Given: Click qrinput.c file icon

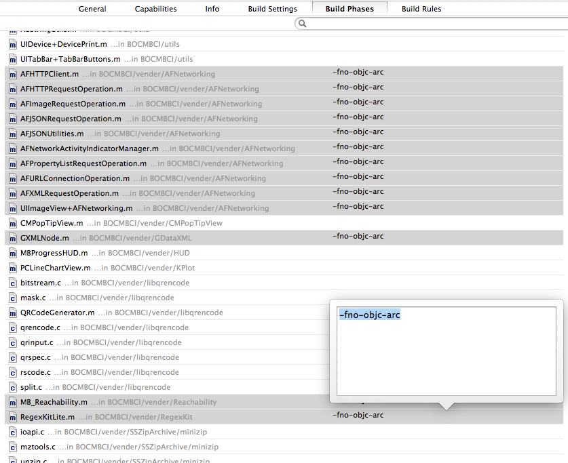Looking at the screenshot, I should coord(13,343).
